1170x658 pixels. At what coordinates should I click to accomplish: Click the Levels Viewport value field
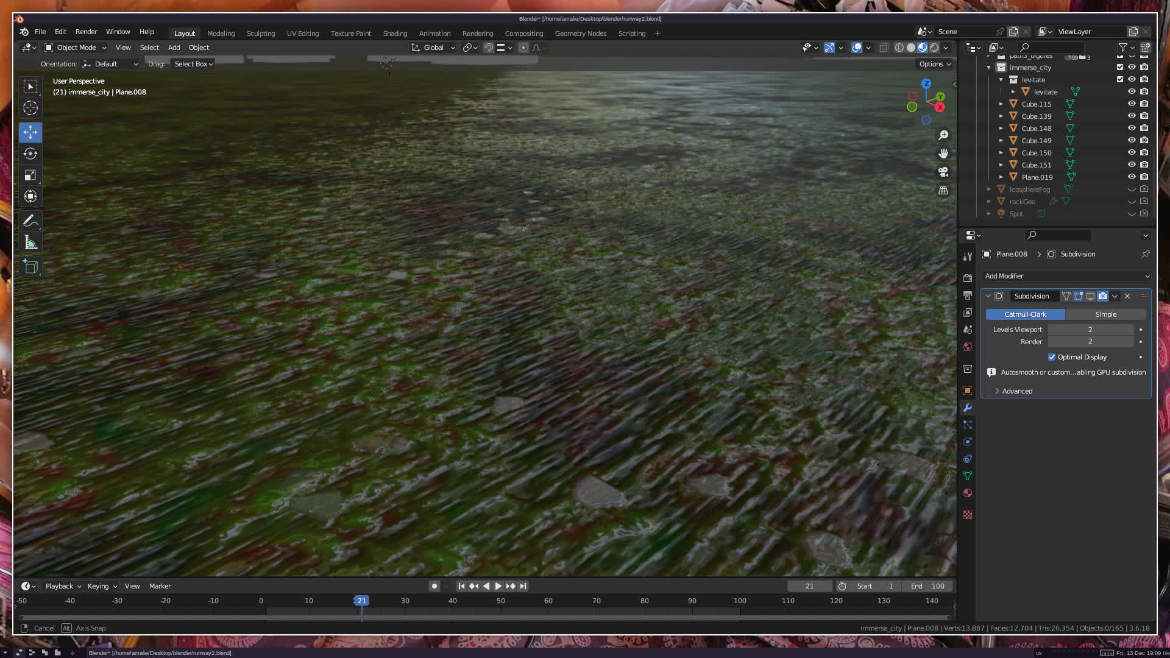click(x=1090, y=330)
